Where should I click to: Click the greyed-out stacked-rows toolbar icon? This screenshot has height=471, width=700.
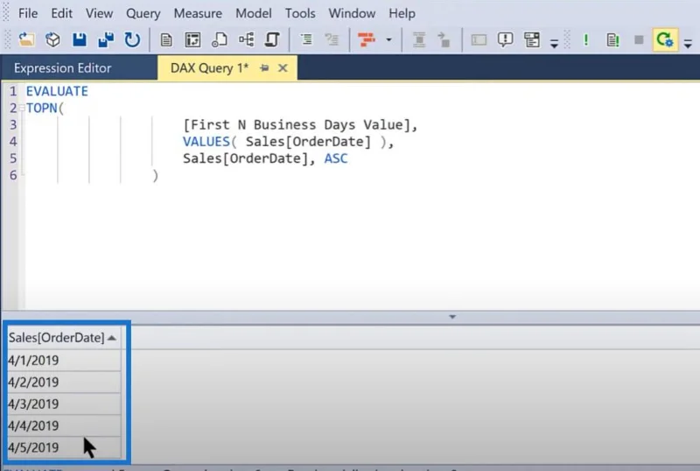pyautogui.click(x=419, y=40)
